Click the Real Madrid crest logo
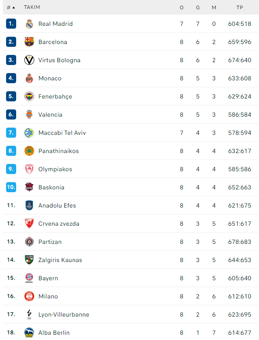Viewport: 259px width, 340px height. (x=29, y=24)
